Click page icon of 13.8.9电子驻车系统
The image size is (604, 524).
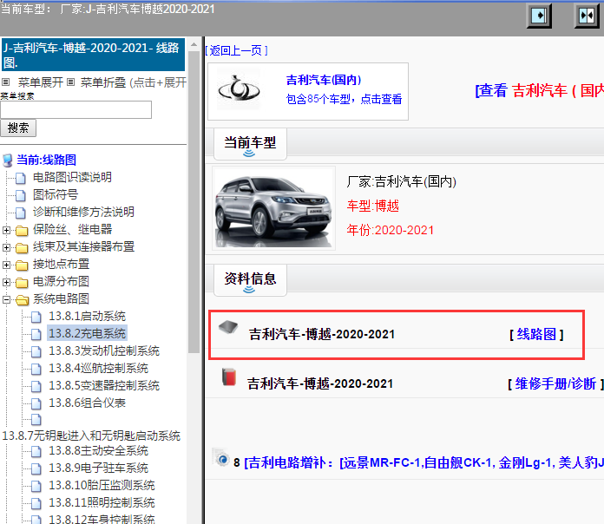(x=36, y=468)
